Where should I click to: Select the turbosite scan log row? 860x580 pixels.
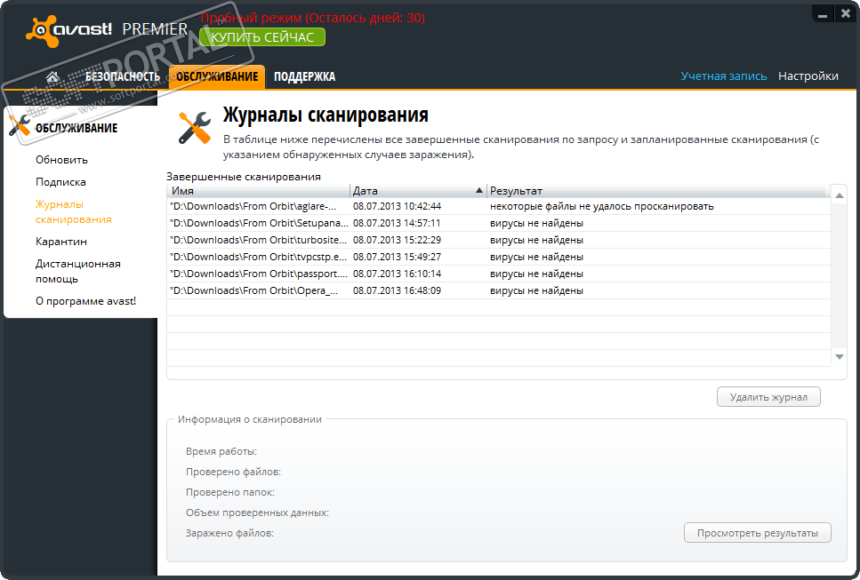point(499,241)
